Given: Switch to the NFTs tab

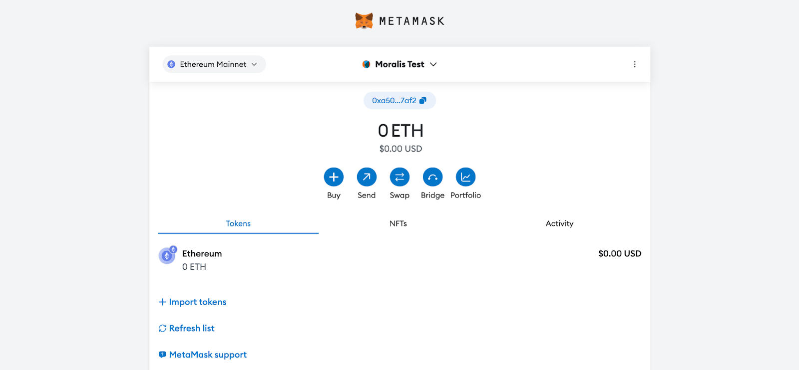Looking at the screenshot, I should pos(398,224).
